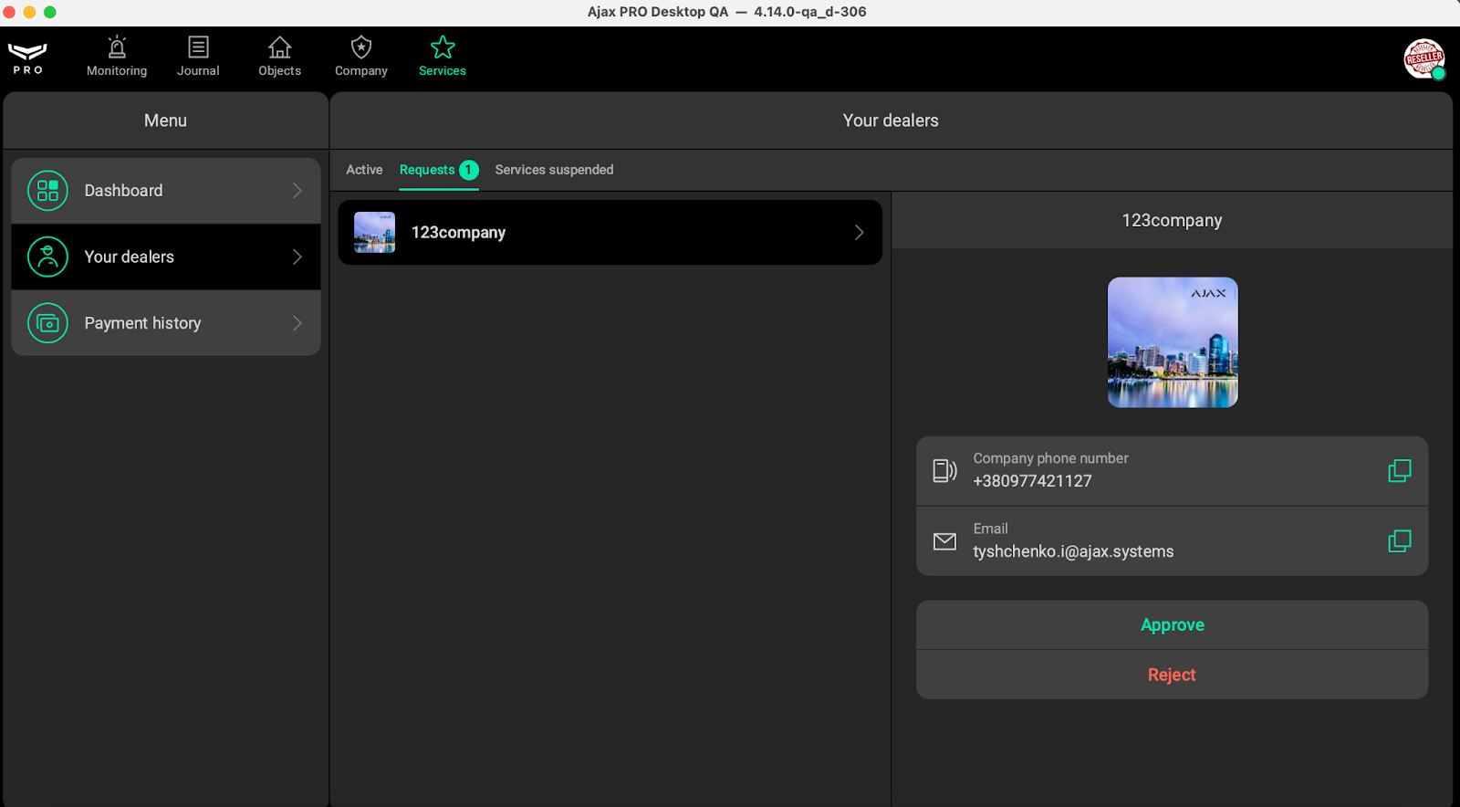Image resolution: width=1460 pixels, height=807 pixels.
Task: Copy the email address
Action: click(1399, 541)
